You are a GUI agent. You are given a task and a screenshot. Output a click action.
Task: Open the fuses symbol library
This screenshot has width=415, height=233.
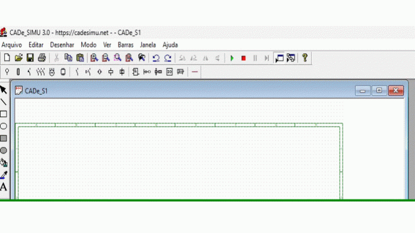pyautogui.click(x=18, y=72)
